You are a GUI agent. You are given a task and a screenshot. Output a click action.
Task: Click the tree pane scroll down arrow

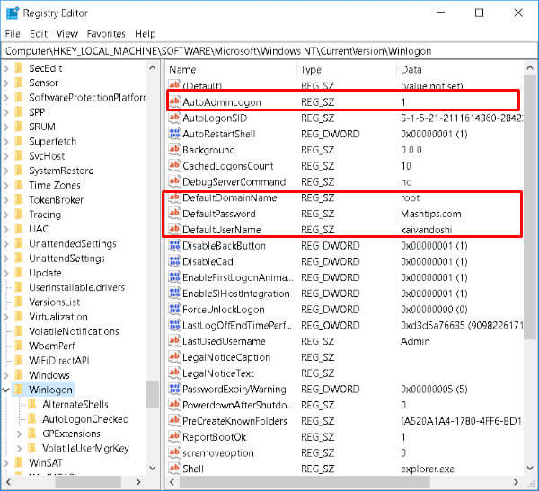click(x=153, y=468)
